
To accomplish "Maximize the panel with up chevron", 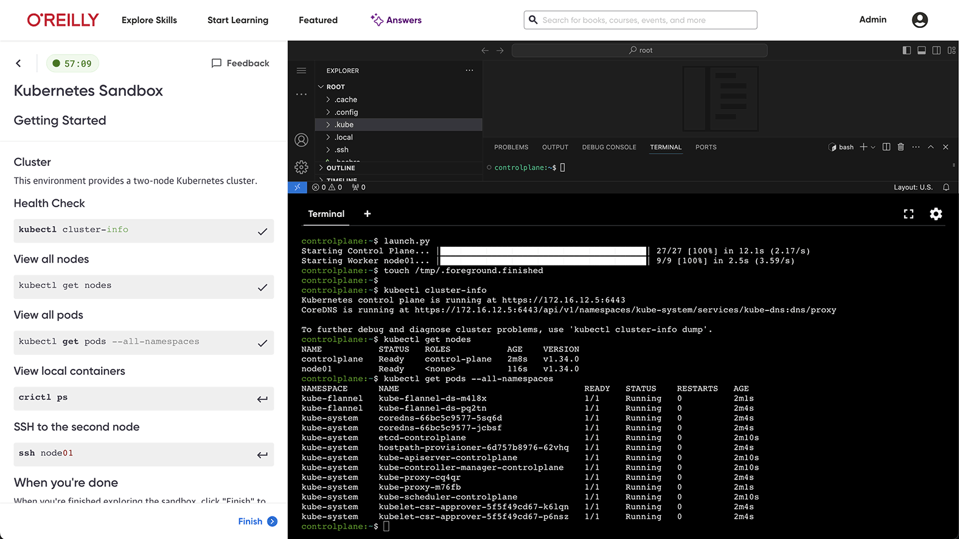I will [x=930, y=147].
